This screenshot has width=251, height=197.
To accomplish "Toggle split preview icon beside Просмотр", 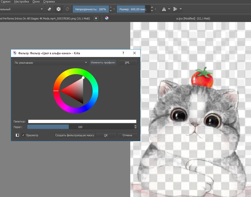I will point(17,135).
